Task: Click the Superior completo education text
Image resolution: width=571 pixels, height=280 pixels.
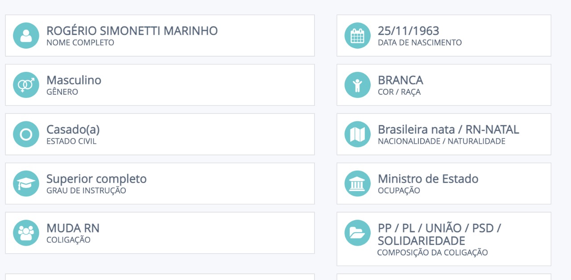Action: (96, 179)
